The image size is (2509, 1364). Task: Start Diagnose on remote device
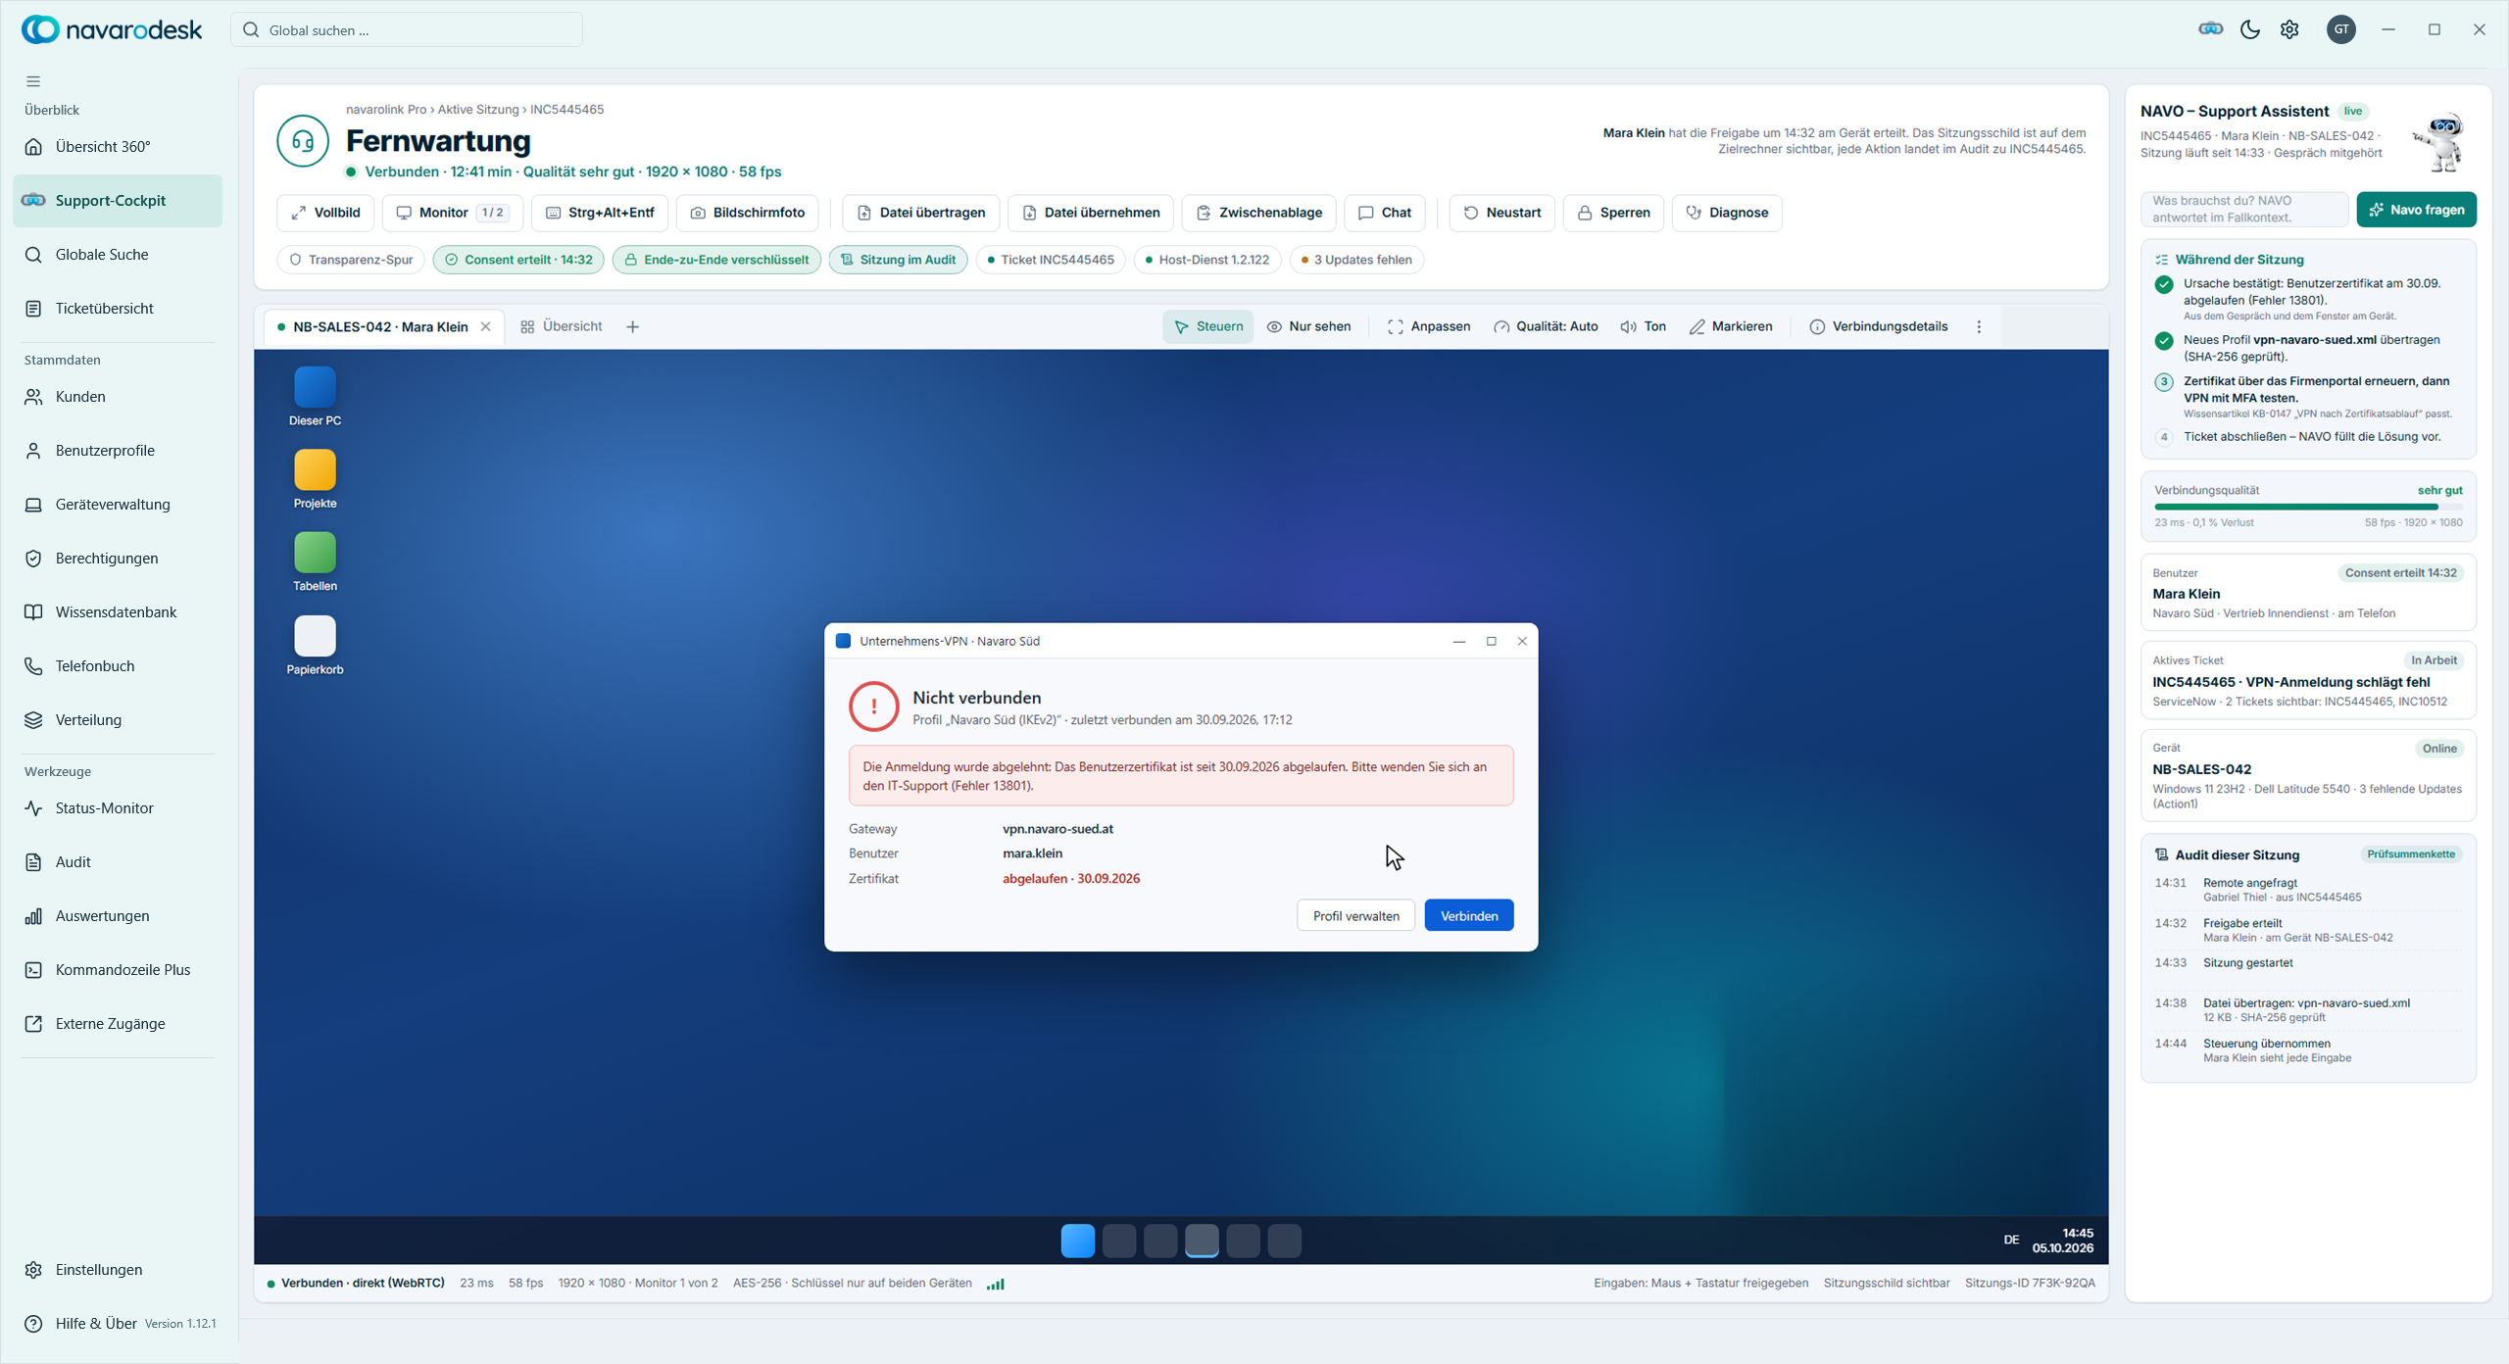(x=1727, y=213)
